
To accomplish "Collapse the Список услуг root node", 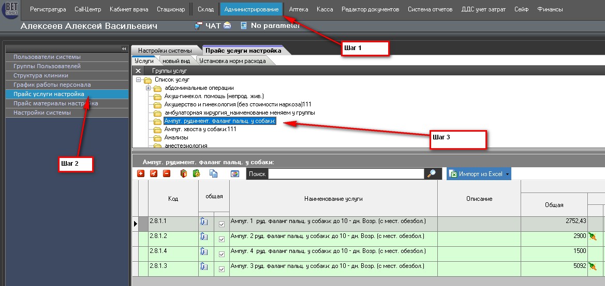I will [139, 80].
